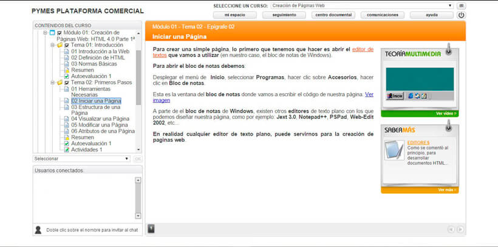Click the up arrow of the Usuarios conectados scrollbar
Image resolution: width=498 pixels, height=247 pixels.
point(138,180)
